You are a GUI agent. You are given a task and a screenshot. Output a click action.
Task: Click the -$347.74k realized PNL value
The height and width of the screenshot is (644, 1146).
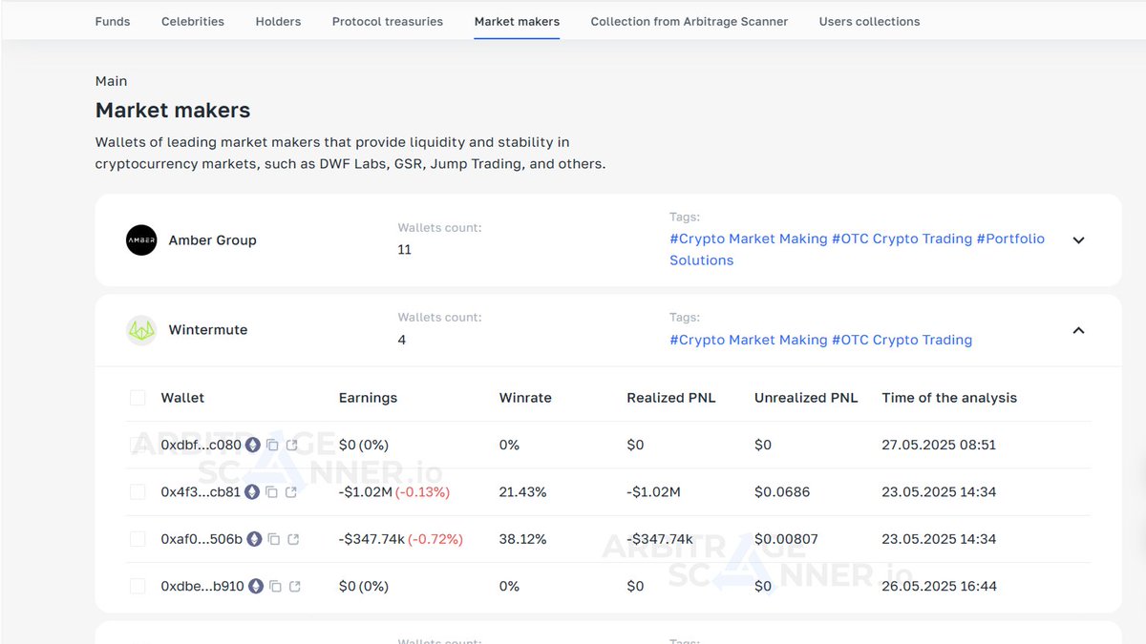click(x=660, y=539)
